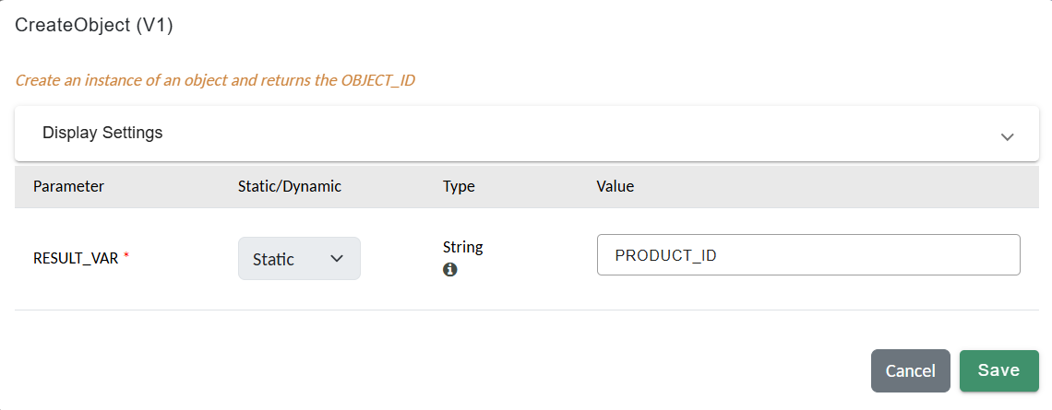Focus the PRODUCT_ID value input field
Image resolution: width=1052 pixels, height=410 pixels.
pos(808,255)
